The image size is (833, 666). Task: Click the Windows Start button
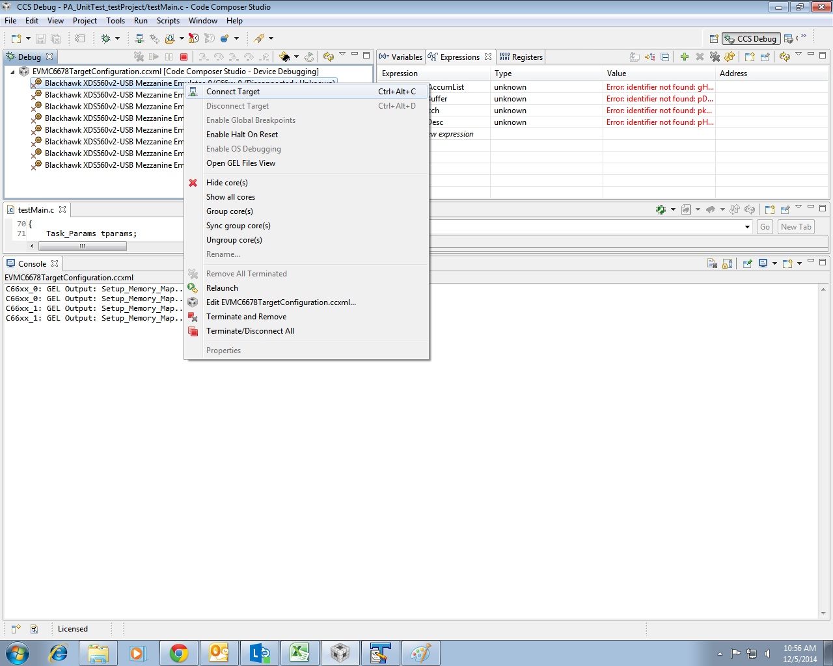click(17, 653)
